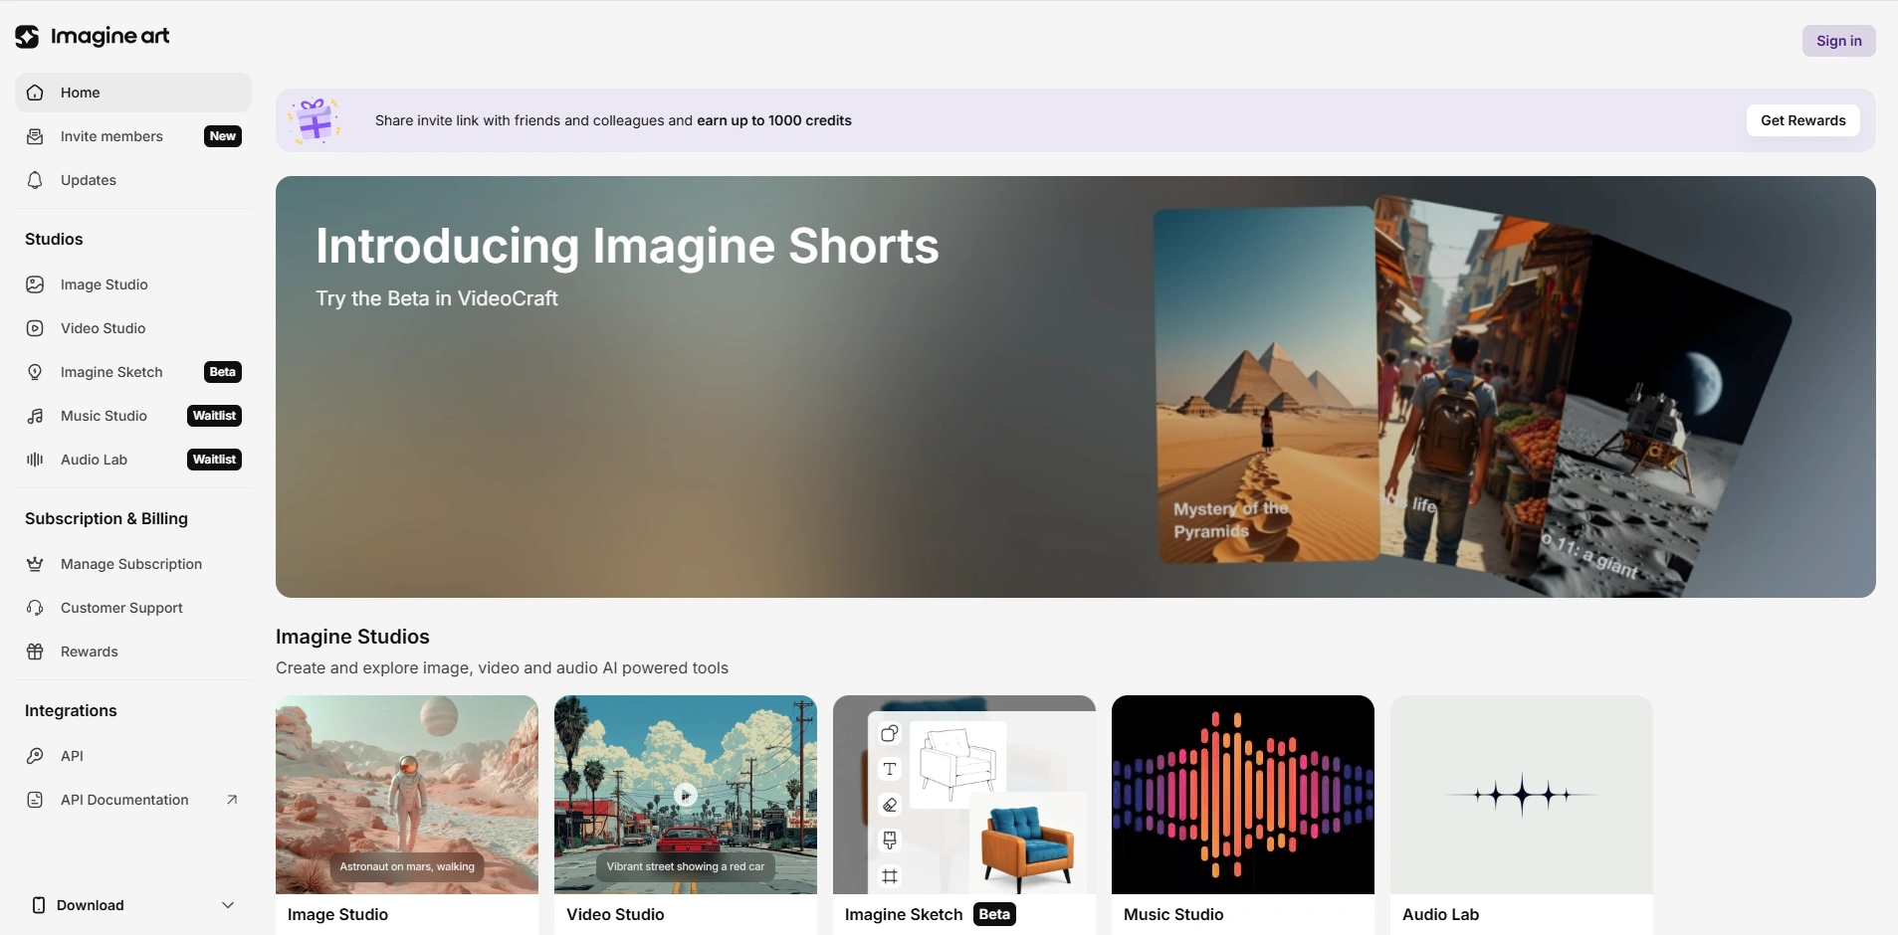Screen dimensions: 1898x935
Task: Open Manage Subscription link
Action: [133, 564]
